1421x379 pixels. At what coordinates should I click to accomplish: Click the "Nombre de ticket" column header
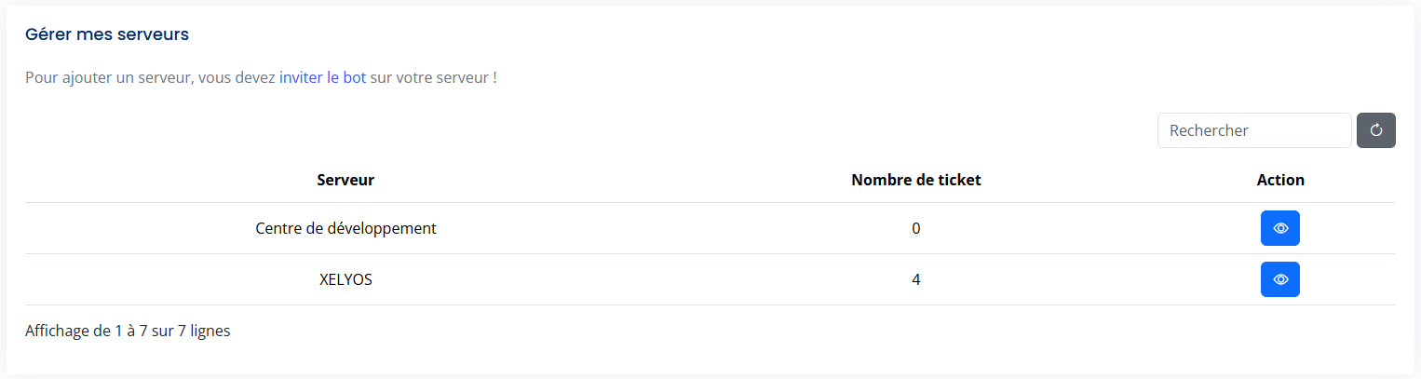click(x=915, y=180)
